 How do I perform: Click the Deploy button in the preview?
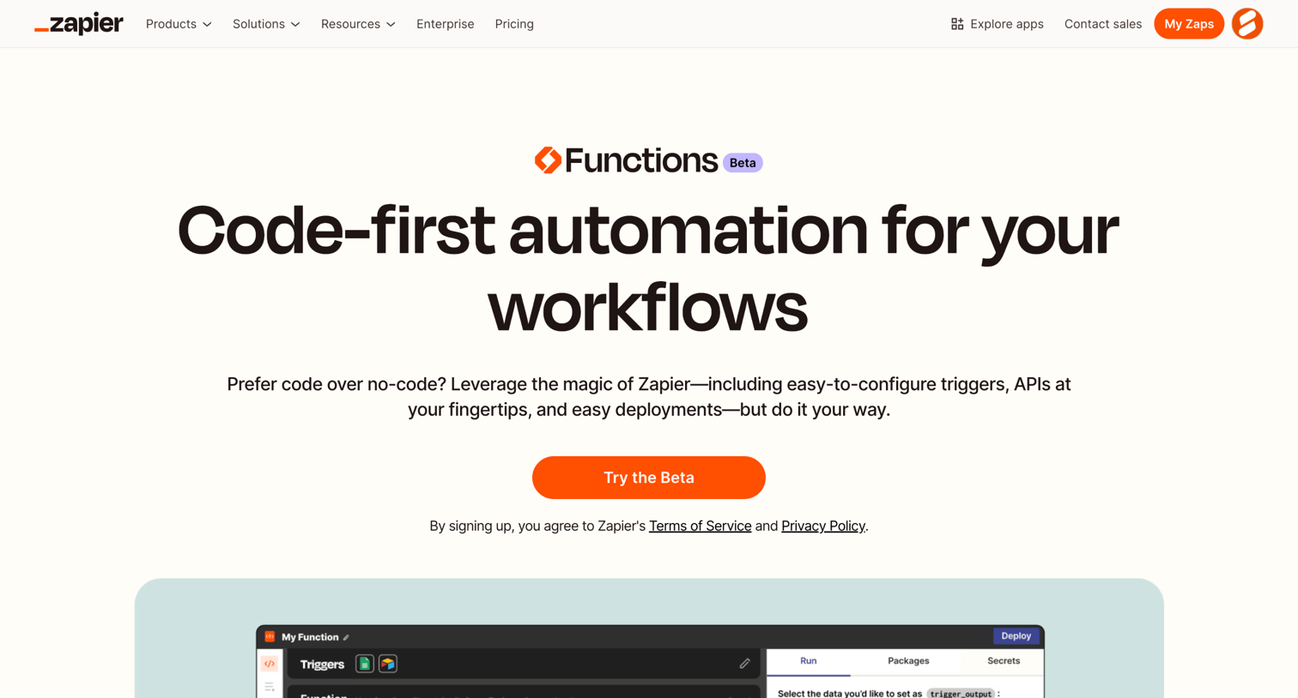click(x=1016, y=636)
